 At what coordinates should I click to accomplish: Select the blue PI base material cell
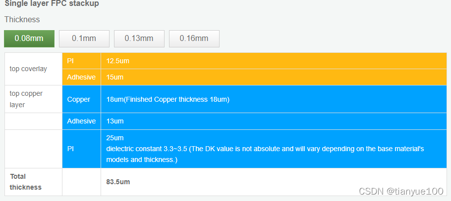[70, 149]
